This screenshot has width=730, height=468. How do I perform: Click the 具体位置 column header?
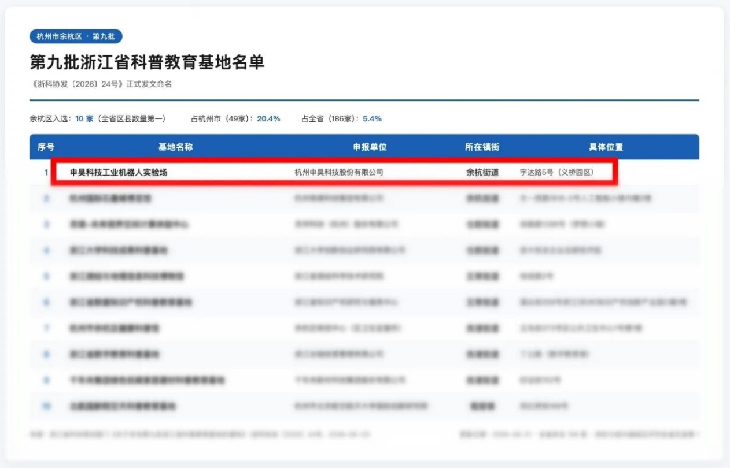pyautogui.click(x=606, y=147)
